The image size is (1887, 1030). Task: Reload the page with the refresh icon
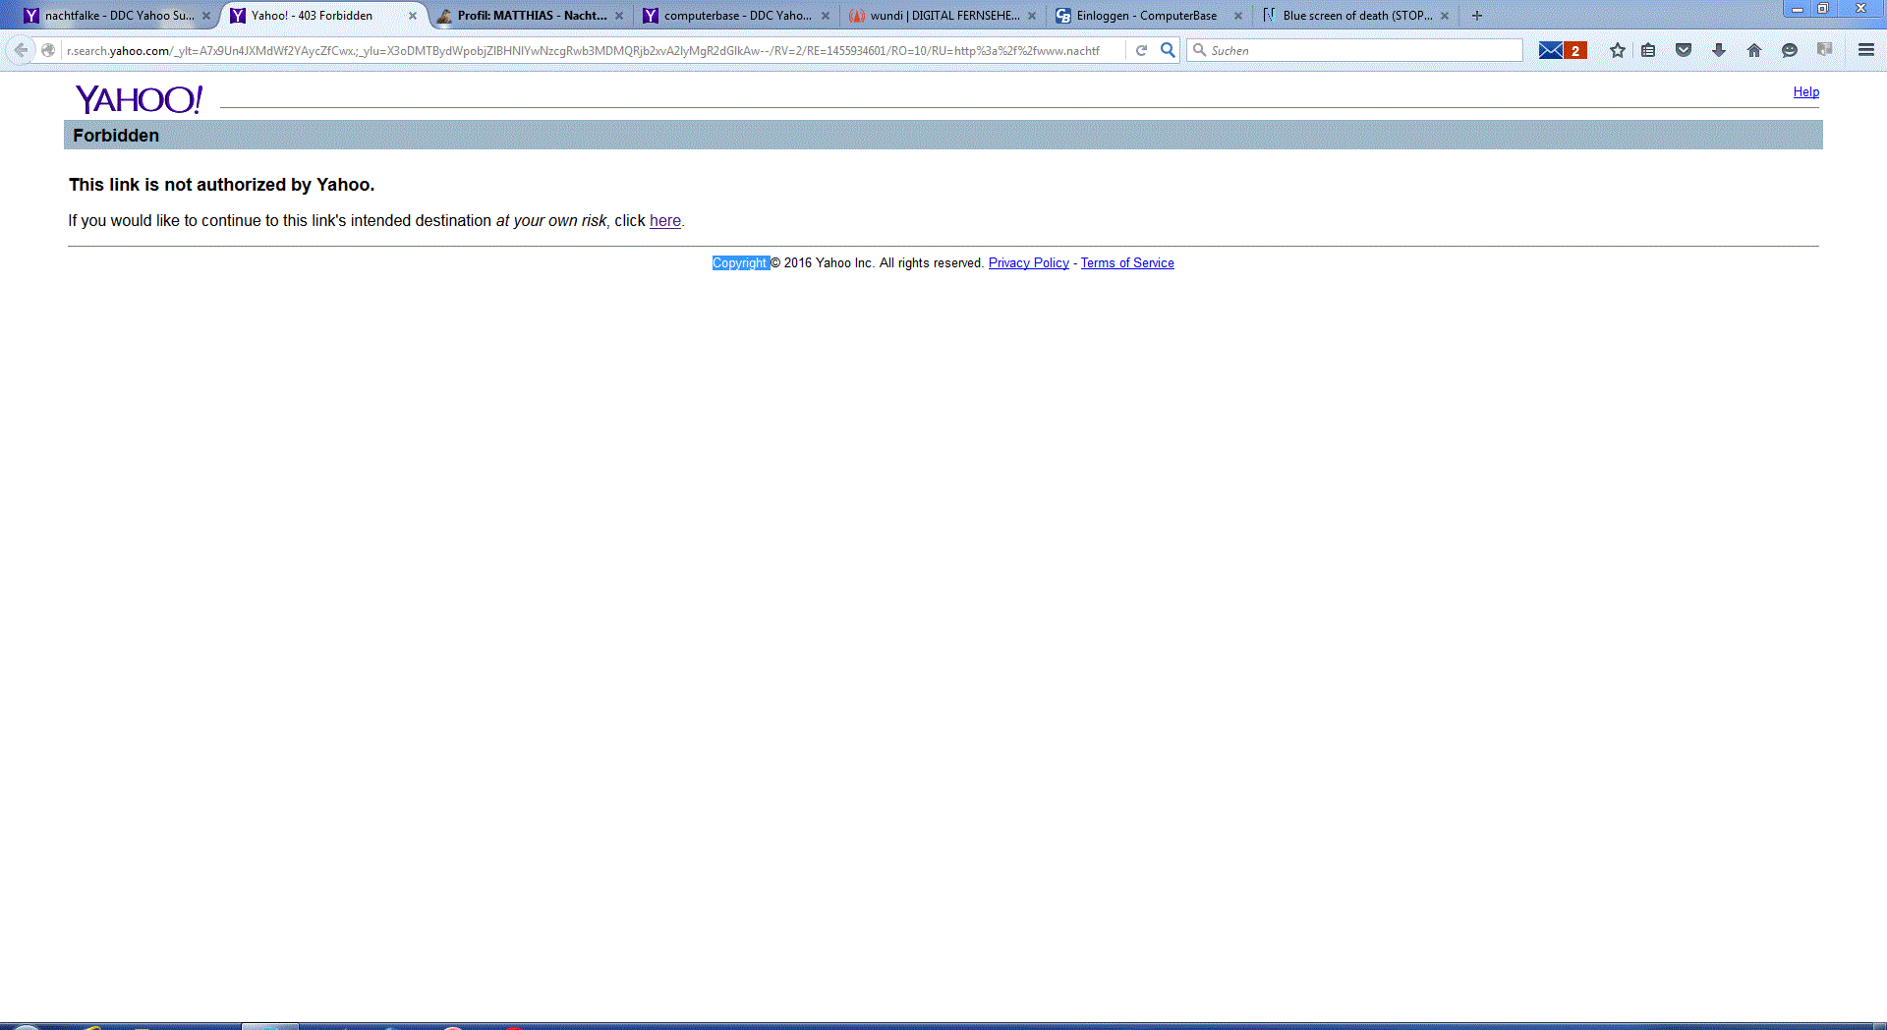pos(1141,50)
